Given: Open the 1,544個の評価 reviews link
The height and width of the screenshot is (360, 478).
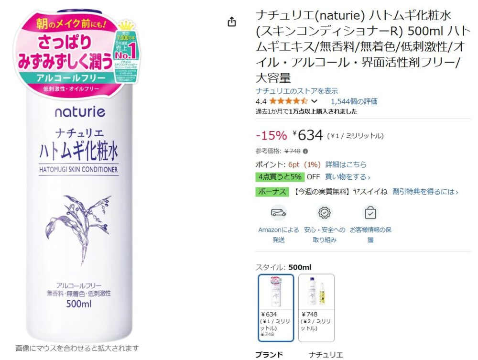Looking at the screenshot, I should point(354,101).
